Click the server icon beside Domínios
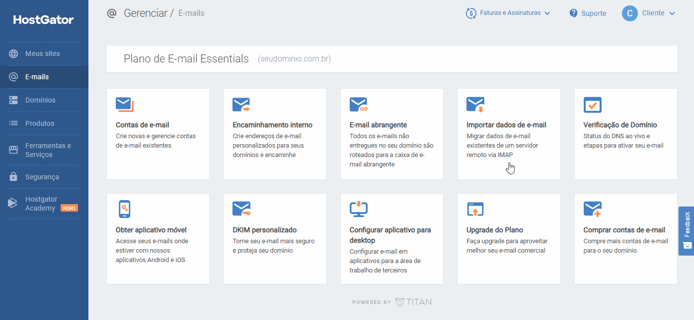This screenshot has height=320, width=694. (x=13, y=100)
